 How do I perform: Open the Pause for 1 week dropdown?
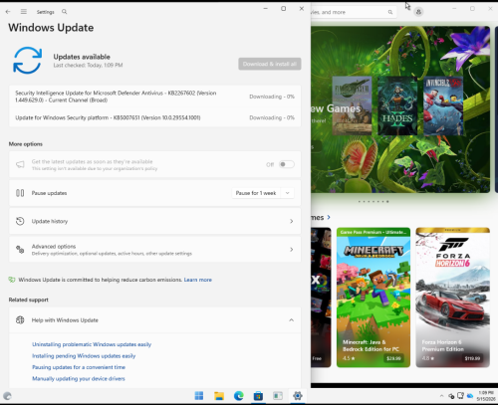coord(263,193)
